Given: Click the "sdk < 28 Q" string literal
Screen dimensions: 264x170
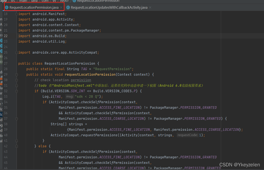Looking at the screenshot, I should pyautogui.click(x=87, y=97).
